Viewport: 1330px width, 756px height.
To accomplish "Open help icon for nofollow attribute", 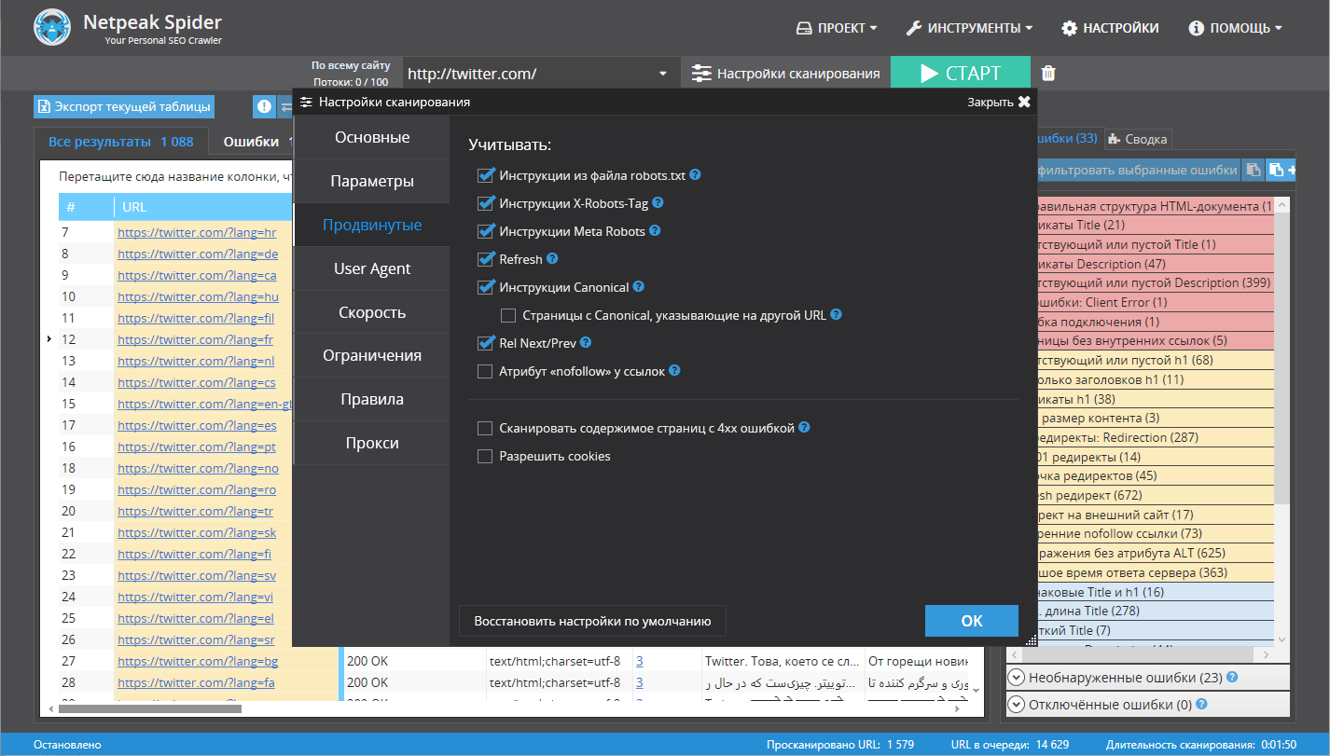I will 674,370.
